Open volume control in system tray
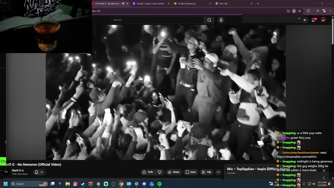 pyautogui.click(x=314, y=184)
